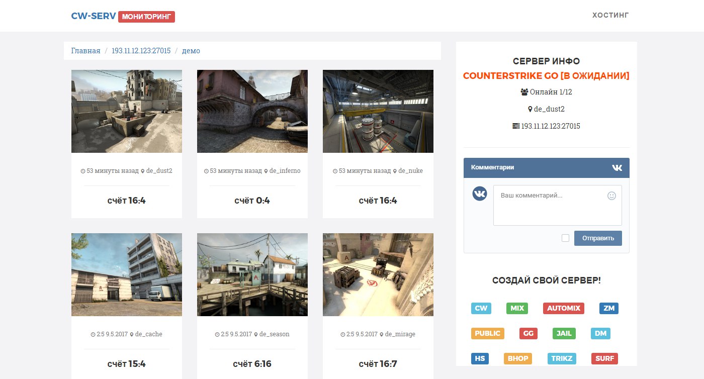This screenshot has width=704, height=379.
Task: Focus the Ваш комментарий text field
Action: (x=557, y=205)
